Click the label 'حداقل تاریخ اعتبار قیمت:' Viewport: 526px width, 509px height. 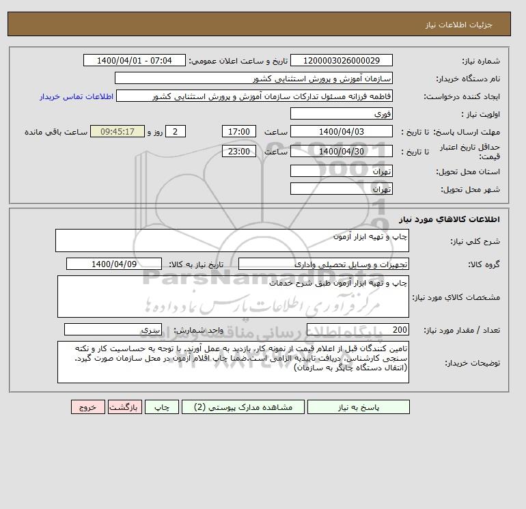(470, 152)
